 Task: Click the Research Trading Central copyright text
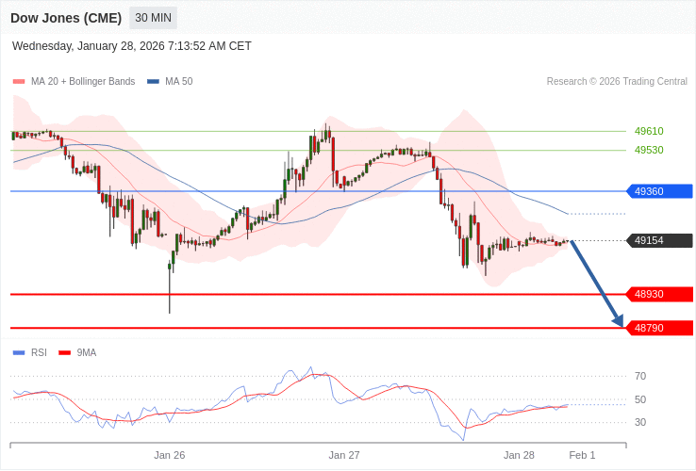tap(617, 82)
